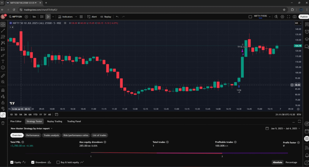Open the timezone UTC+5:30 selector
This screenshot has width=309, height=167.
285,115
